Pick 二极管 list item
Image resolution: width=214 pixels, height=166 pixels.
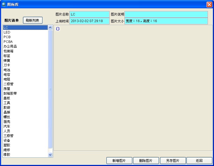[9, 84]
